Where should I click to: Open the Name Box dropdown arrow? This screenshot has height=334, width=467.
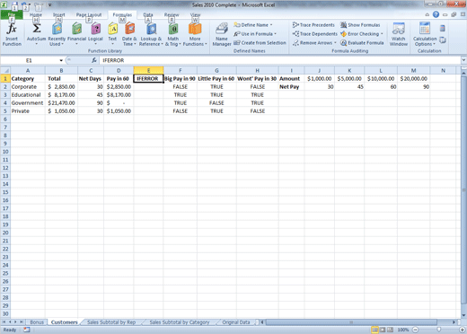click(x=61, y=60)
